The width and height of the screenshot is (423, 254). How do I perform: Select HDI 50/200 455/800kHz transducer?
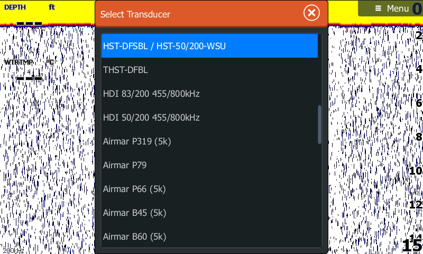pyautogui.click(x=209, y=117)
